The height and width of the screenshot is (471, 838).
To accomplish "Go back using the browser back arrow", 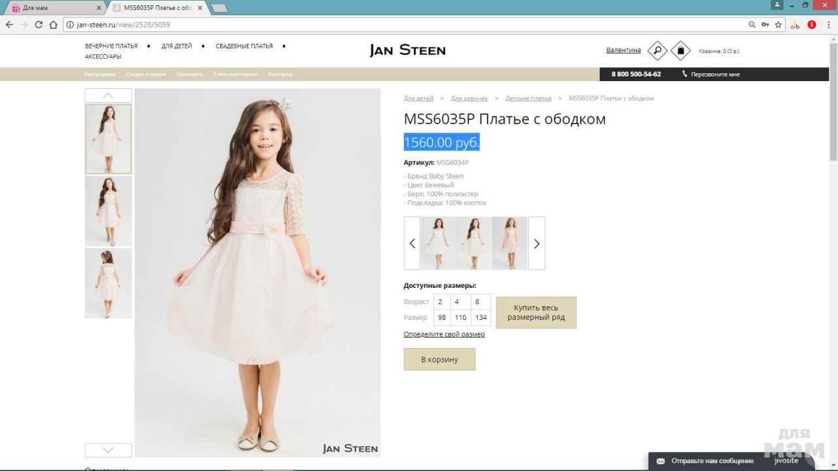I will coord(9,25).
